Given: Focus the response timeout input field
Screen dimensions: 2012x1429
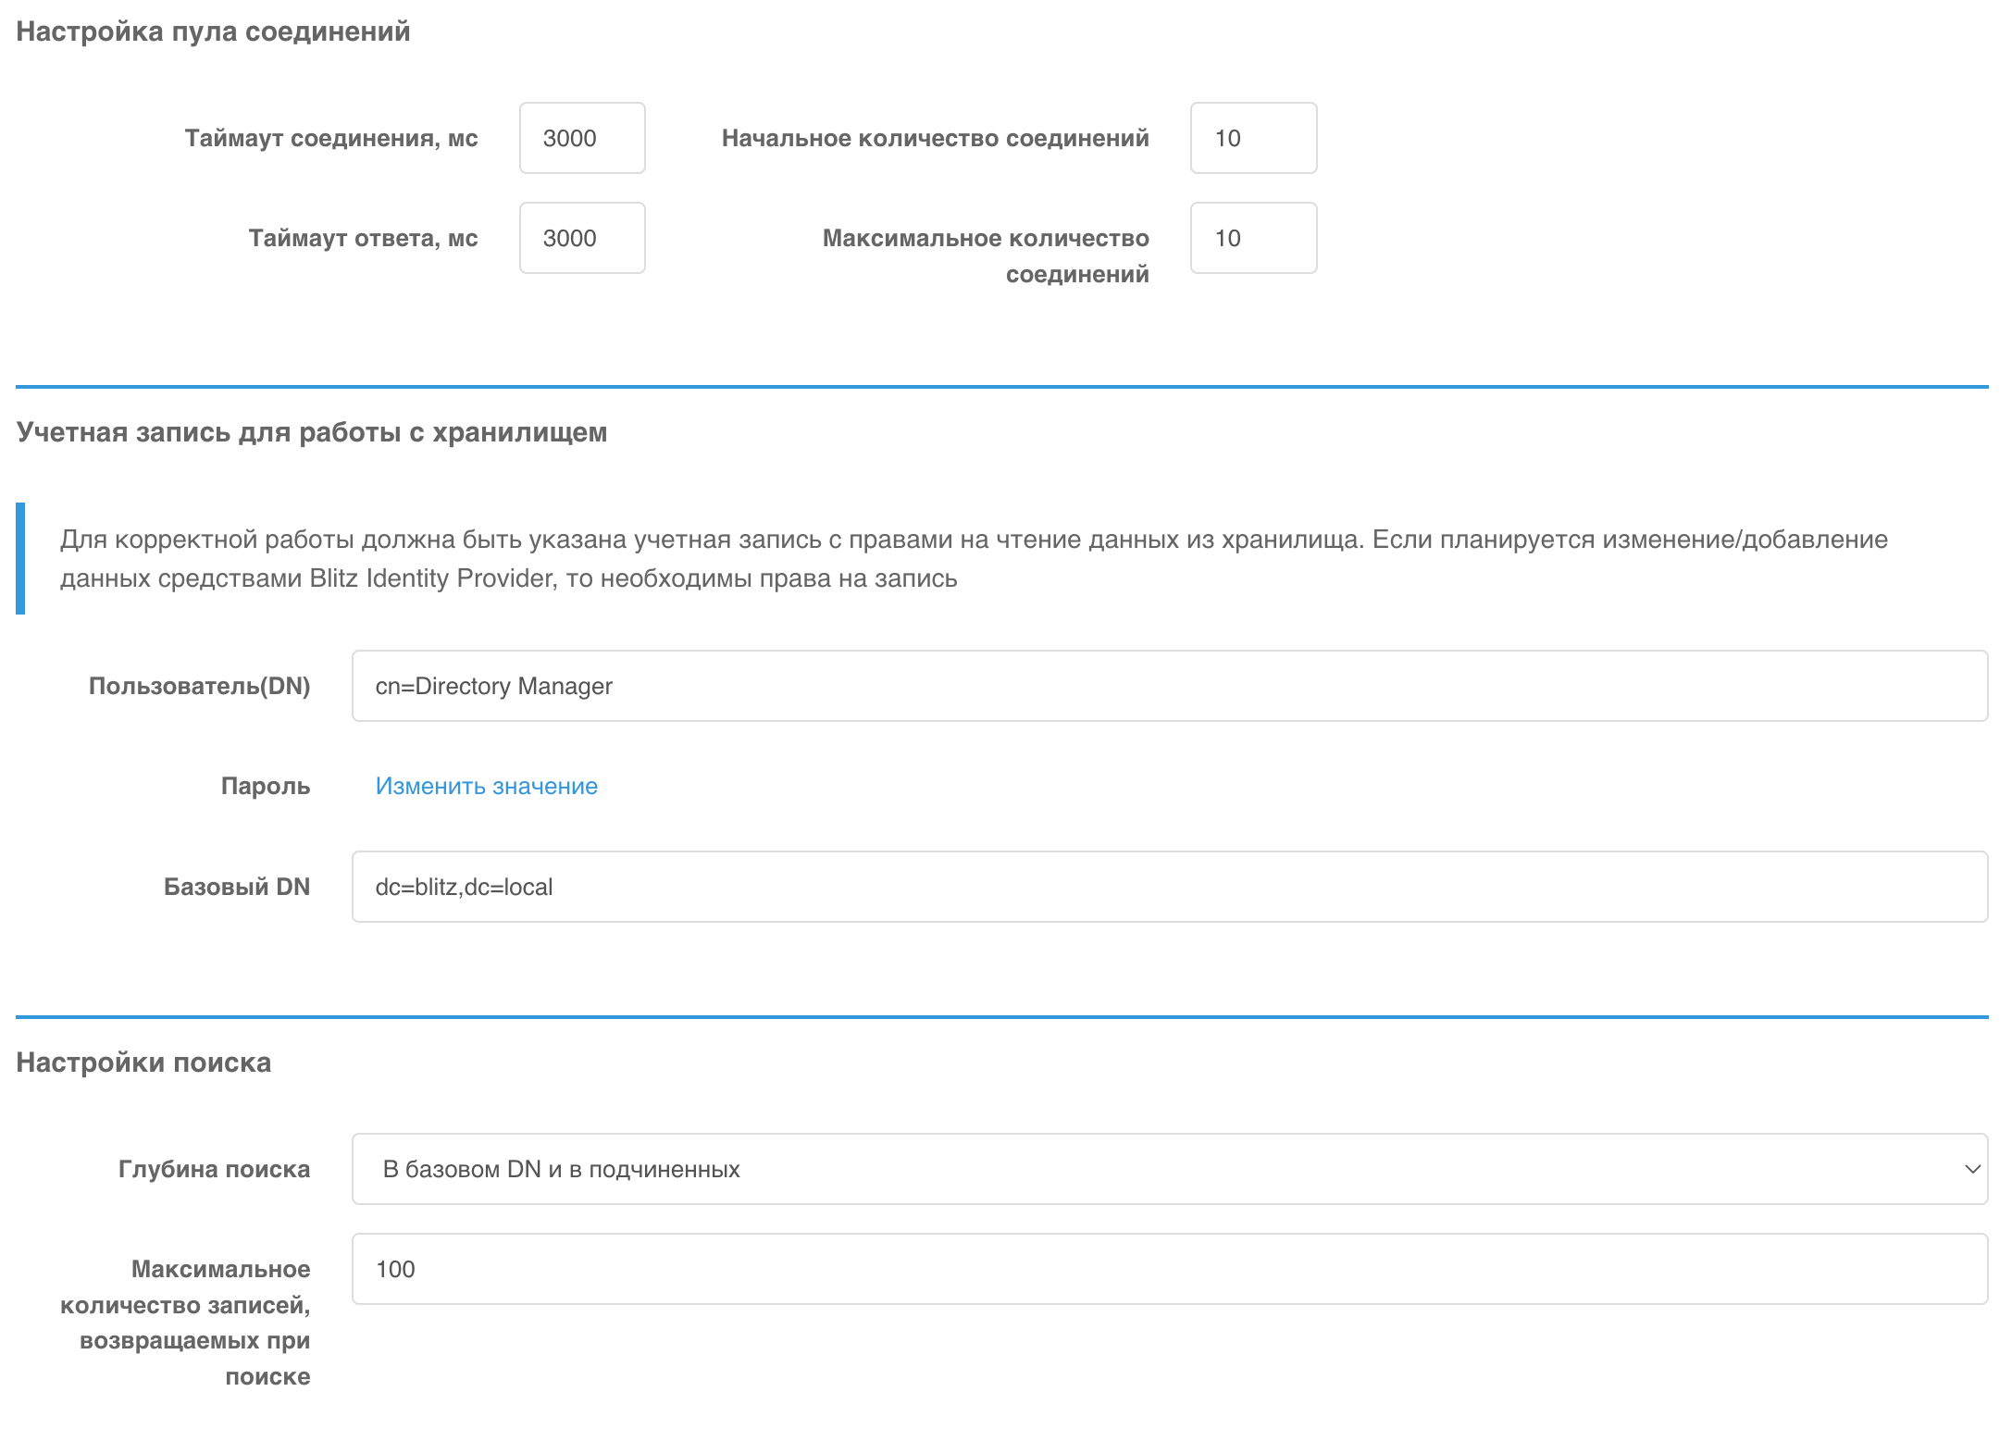Looking at the screenshot, I should (x=581, y=238).
